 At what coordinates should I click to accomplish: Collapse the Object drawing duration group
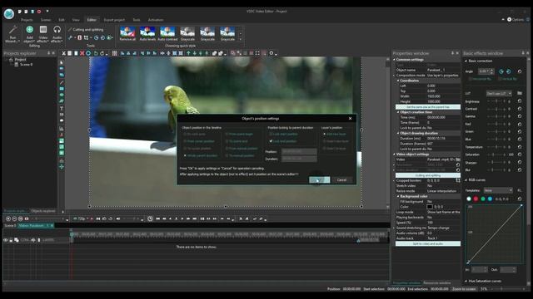click(x=398, y=133)
